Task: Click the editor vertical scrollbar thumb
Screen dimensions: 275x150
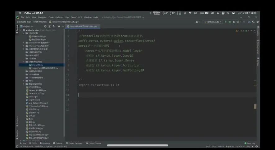Action: click(x=255, y=106)
